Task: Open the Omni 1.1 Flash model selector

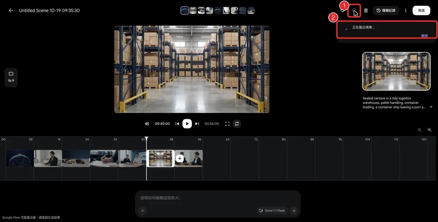Action: (272, 210)
